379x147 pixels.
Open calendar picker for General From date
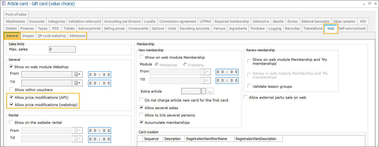(x=76, y=74)
